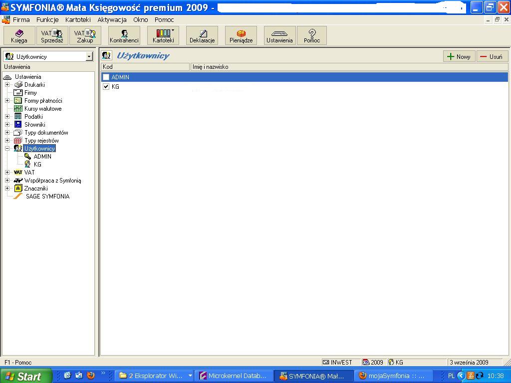Open VAT Sprzedaż register
The width and height of the screenshot is (511, 383).
pyautogui.click(x=52, y=36)
